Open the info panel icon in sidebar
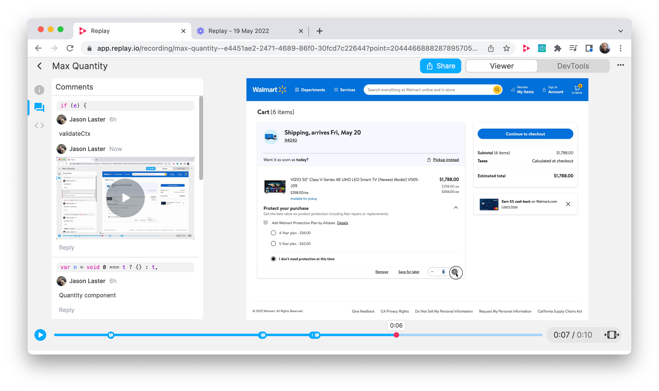 pyautogui.click(x=39, y=90)
